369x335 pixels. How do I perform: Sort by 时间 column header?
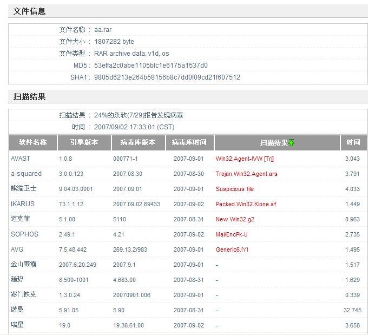pyautogui.click(x=353, y=142)
